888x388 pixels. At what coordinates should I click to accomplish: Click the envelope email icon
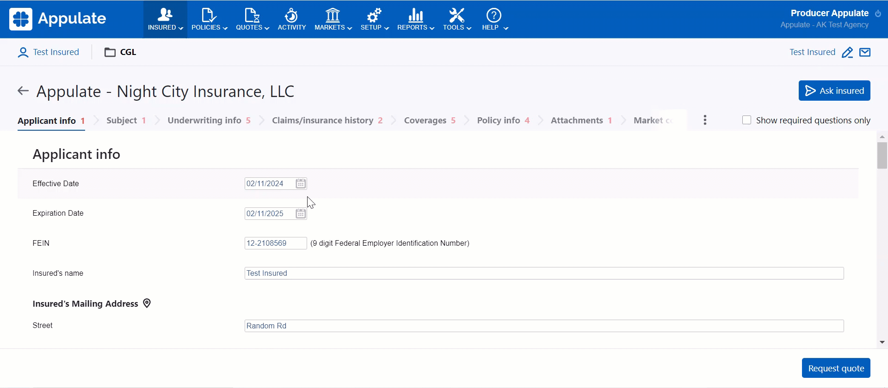865,52
